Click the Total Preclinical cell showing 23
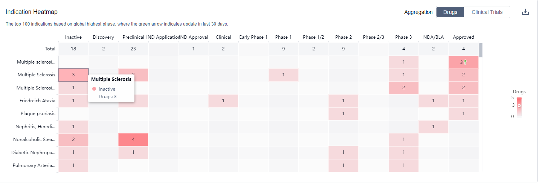The image size is (540, 185). coord(133,49)
